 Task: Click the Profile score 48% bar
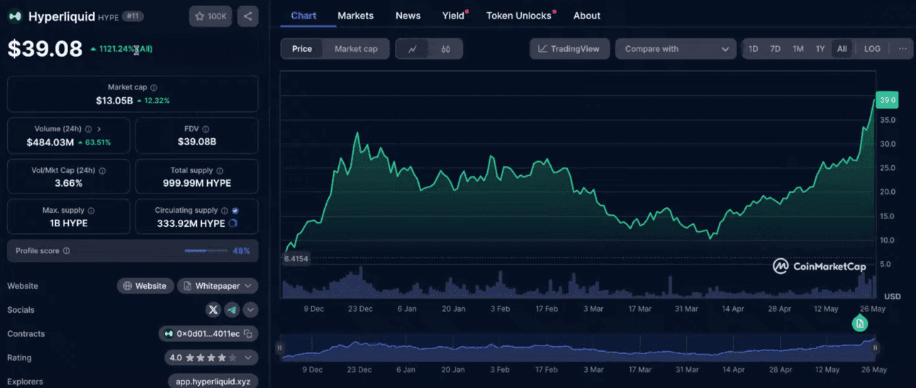click(x=206, y=250)
